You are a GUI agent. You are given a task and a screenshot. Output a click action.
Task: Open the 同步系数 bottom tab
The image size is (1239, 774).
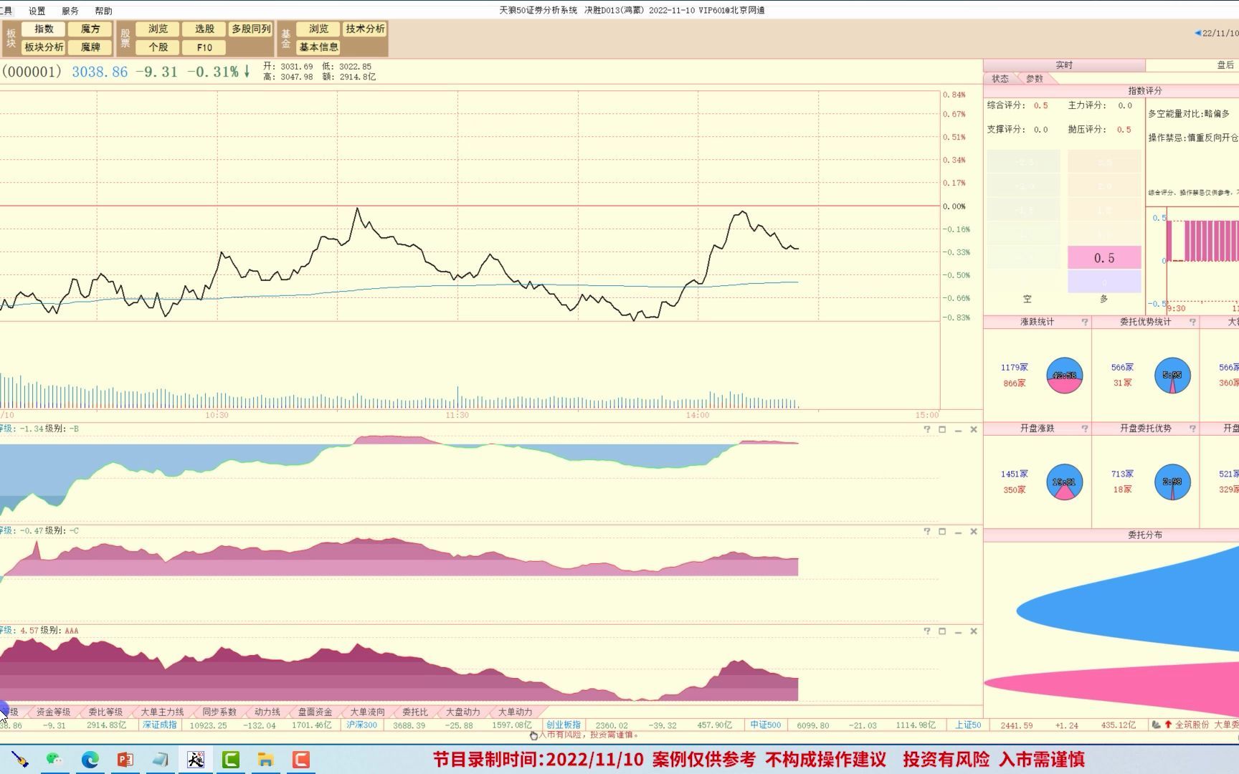pos(219,712)
